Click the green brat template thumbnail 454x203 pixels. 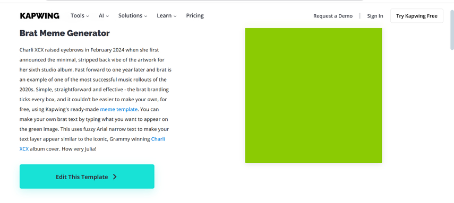(x=314, y=95)
